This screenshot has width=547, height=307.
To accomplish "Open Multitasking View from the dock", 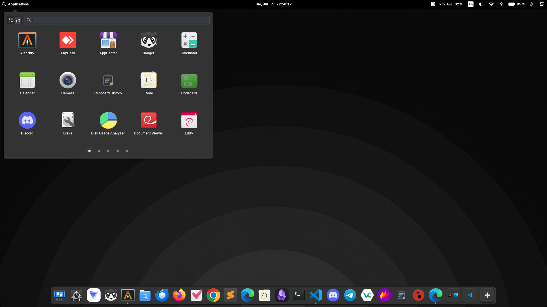I will pos(60,295).
